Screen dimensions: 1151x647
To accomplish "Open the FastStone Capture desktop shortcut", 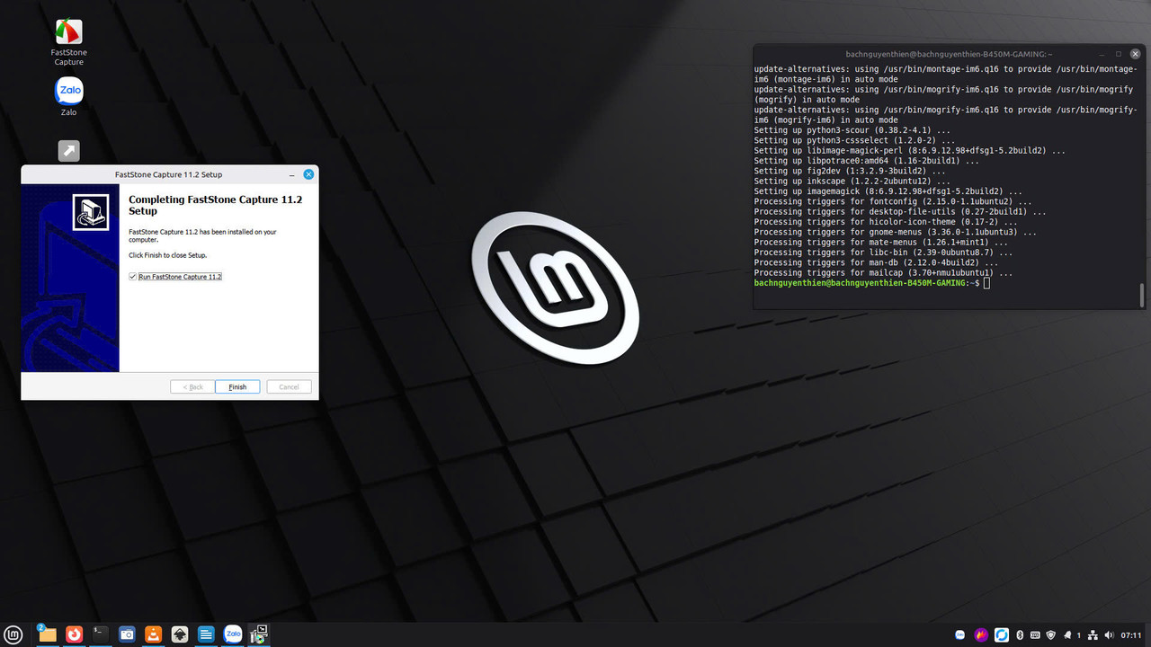I will (x=68, y=41).
